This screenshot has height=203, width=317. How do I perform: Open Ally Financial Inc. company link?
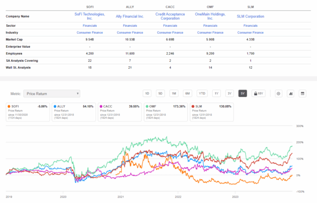[130, 17]
